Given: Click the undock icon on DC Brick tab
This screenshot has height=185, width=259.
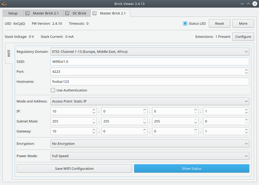Looking at the screenshot, I should point(67,13).
